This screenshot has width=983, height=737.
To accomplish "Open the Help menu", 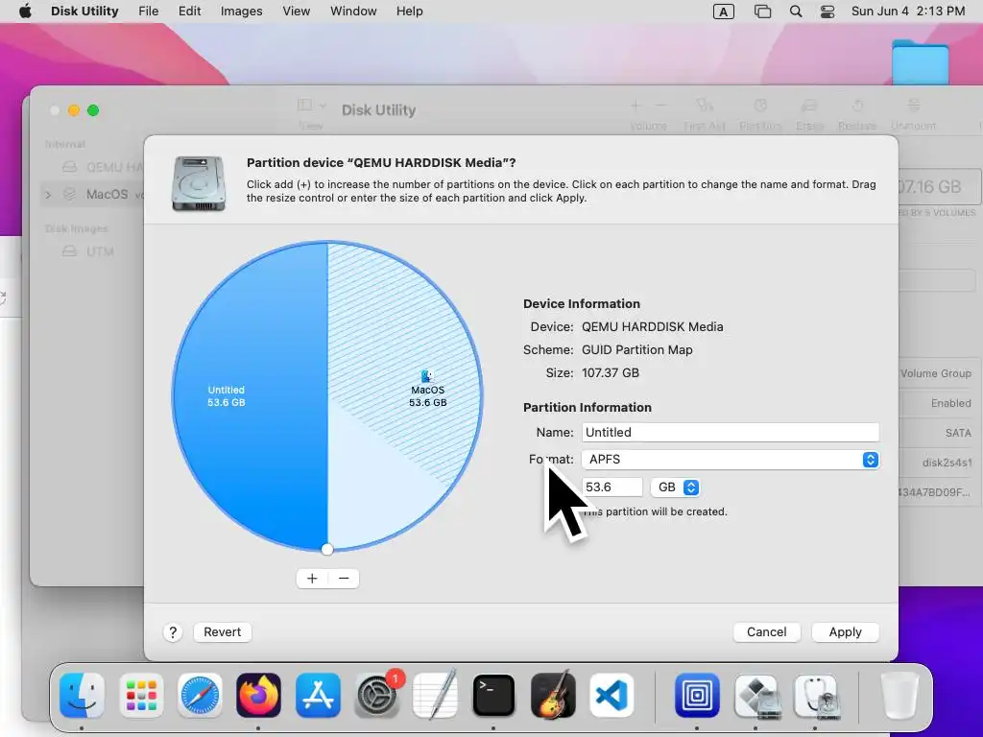I will [409, 12].
